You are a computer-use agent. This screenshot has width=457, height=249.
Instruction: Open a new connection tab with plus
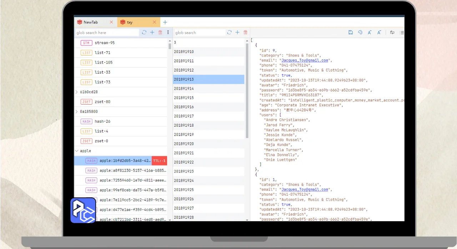click(x=165, y=22)
